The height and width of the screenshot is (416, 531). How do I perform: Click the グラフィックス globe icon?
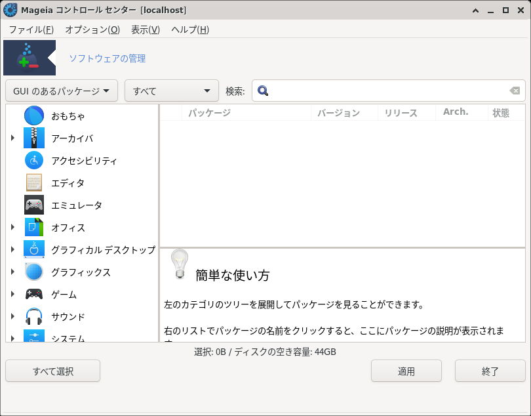coord(34,272)
